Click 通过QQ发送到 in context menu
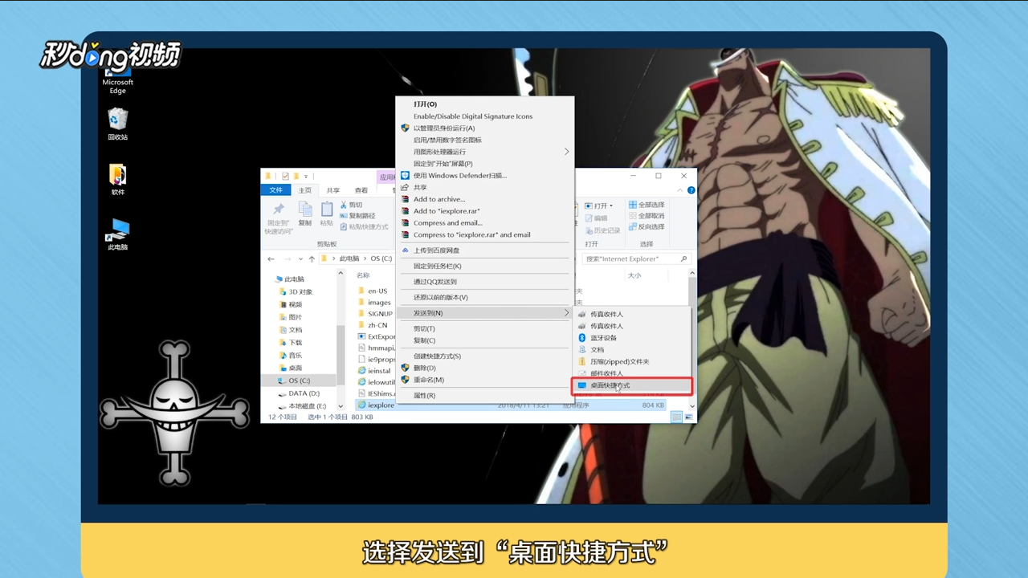1028x578 pixels. point(484,282)
